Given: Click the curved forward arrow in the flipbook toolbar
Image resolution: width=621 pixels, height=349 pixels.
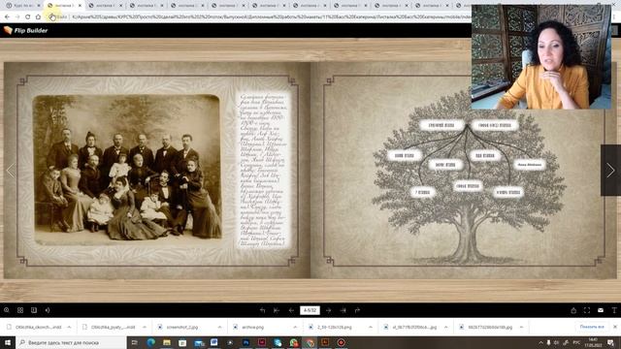Looking at the screenshot, I should point(357,310).
